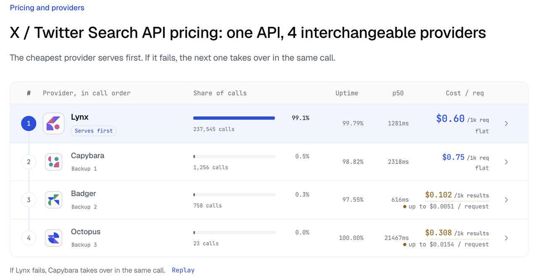The width and height of the screenshot is (538, 277).
Task: Click the p50 column header
Action: (398, 93)
